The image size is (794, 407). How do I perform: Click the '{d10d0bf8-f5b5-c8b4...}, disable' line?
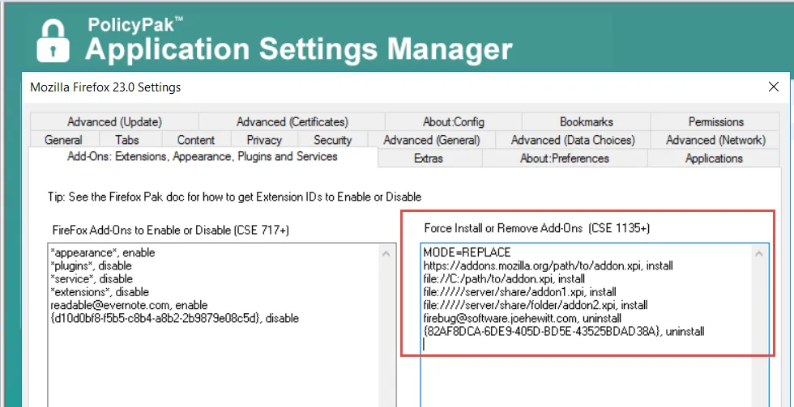175,319
